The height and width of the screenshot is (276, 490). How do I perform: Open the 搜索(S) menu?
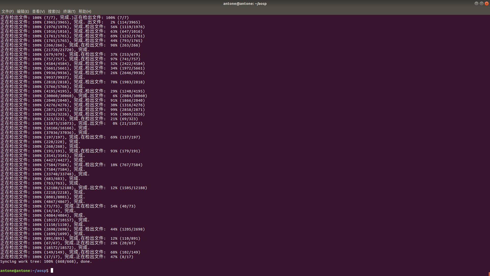tap(54, 11)
